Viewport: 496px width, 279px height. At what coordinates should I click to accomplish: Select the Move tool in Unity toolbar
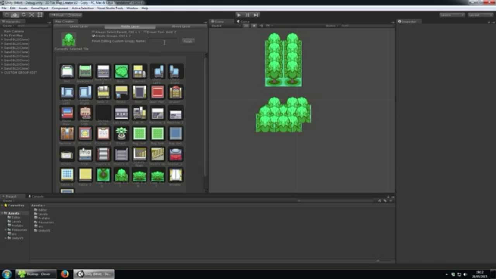click(x=15, y=15)
